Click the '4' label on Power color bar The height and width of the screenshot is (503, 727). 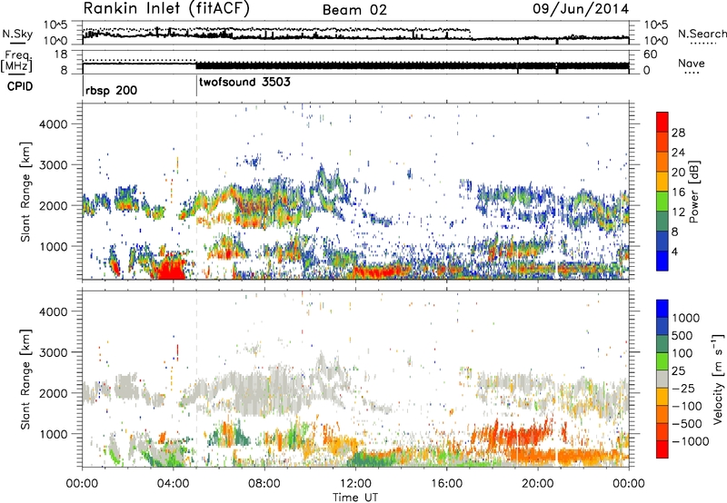(674, 251)
